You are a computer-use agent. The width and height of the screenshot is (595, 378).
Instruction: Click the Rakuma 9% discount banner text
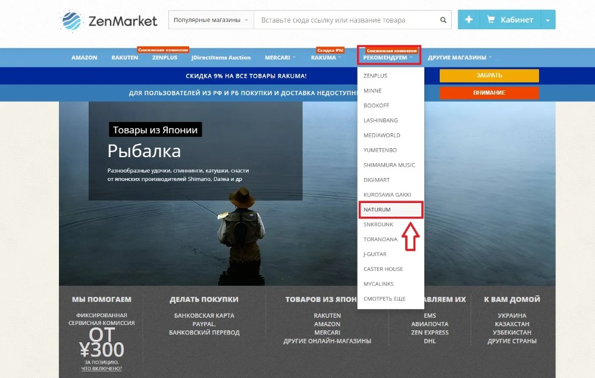point(246,76)
